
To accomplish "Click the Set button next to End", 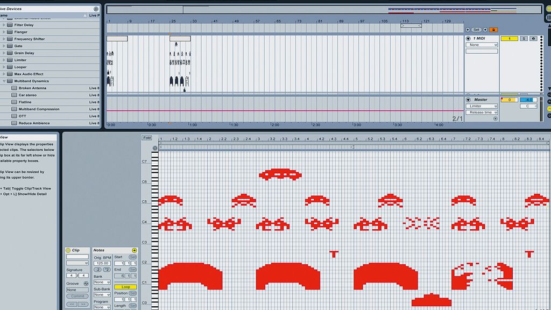I will tap(132, 270).
